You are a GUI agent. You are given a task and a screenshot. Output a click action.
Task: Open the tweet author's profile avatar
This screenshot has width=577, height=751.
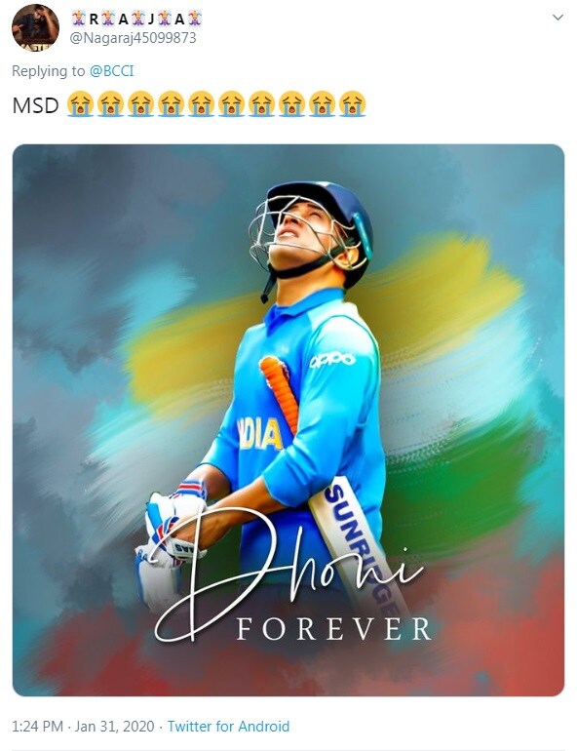35,27
